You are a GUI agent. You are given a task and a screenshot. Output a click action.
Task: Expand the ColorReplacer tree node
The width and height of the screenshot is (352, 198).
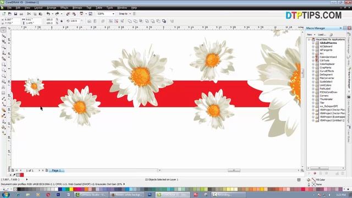[313, 64]
